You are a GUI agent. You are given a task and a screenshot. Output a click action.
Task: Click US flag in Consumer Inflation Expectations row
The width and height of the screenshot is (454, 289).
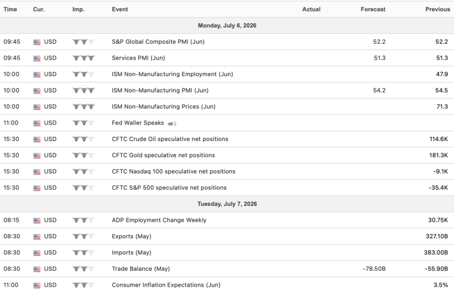point(37,285)
